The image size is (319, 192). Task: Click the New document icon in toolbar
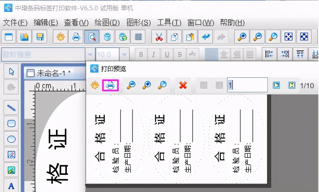click(x=9, y=37)
